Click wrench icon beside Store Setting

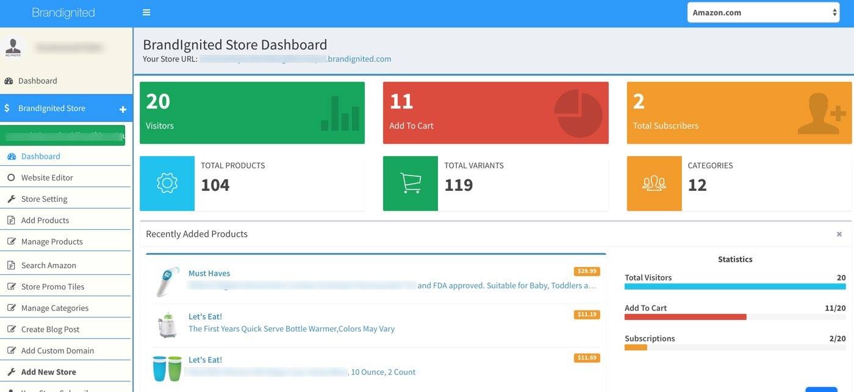coord(11,199)
